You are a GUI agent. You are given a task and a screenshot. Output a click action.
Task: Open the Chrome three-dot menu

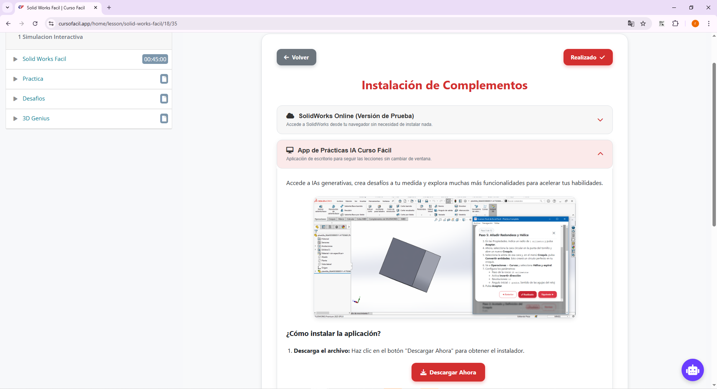(709, 24)
